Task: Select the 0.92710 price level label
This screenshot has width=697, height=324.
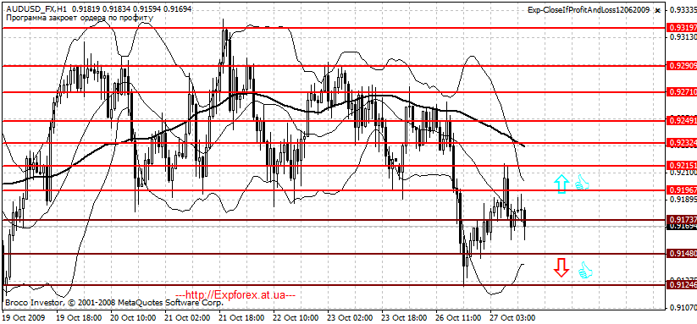Action: point(682,92)
